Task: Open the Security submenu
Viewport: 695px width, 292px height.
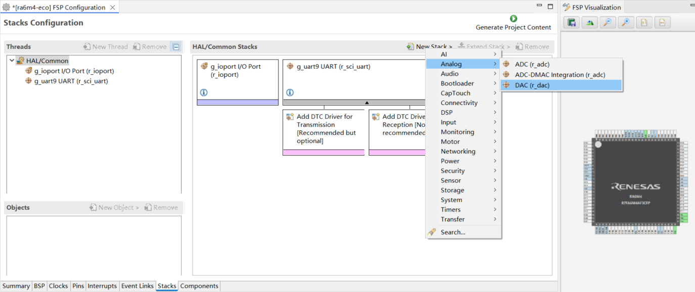Action: pyautogui.click(x=464, y=171)
